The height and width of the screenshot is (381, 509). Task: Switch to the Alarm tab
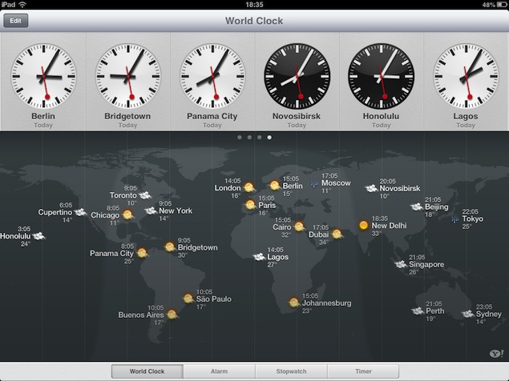click(x=219, y=371)
